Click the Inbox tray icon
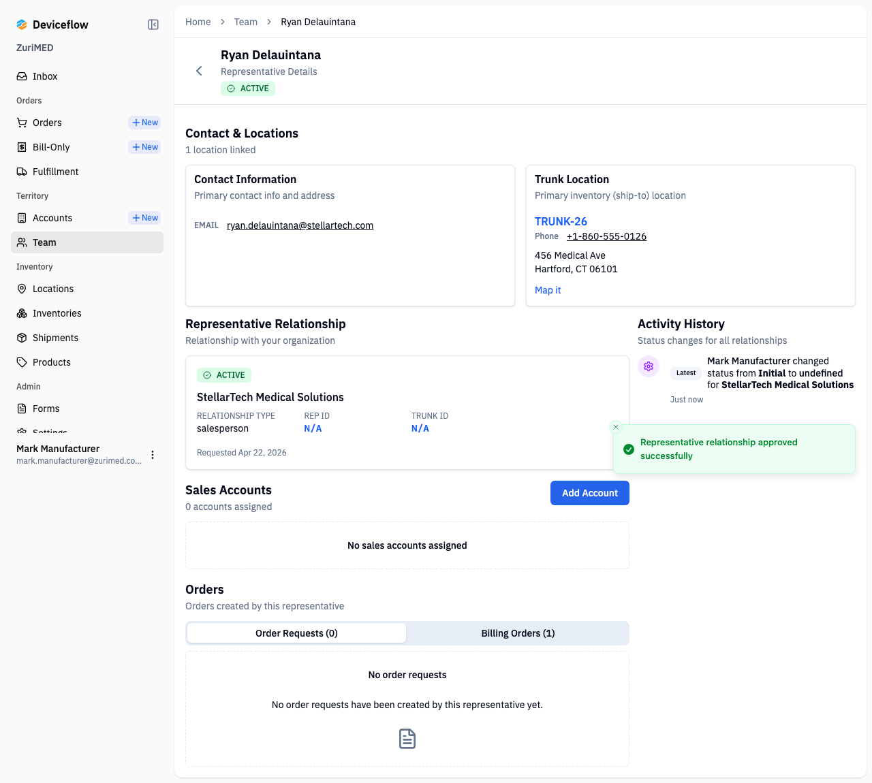872x783 pixels. (x=22, y=76)
